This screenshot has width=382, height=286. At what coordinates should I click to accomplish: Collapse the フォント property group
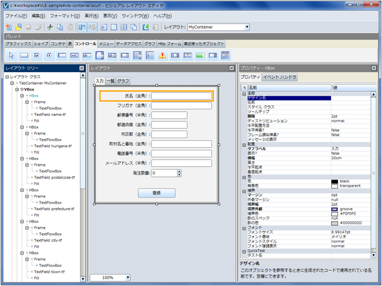tap(244, 229)
